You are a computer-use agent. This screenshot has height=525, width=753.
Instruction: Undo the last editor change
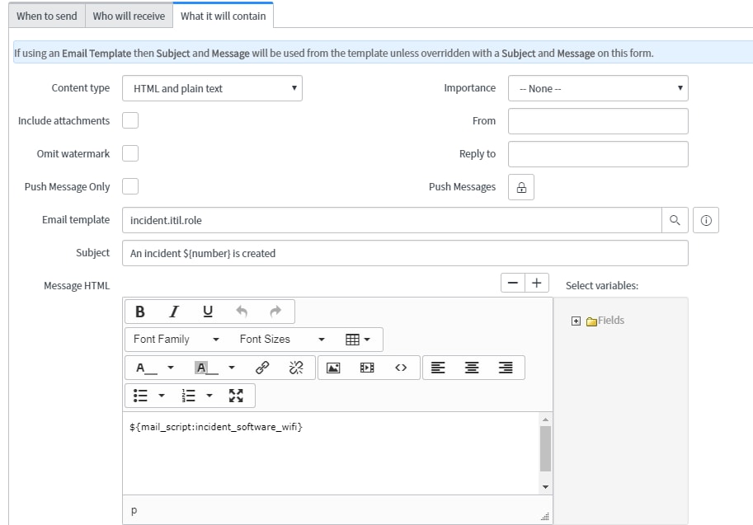click(x=242, y=312)
